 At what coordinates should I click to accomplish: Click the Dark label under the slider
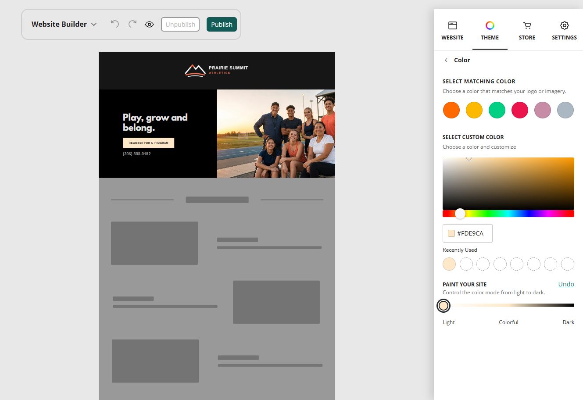click(568, 322)
